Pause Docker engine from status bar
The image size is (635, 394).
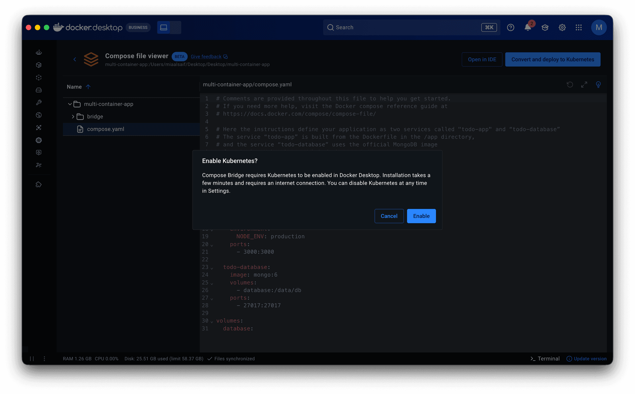pyautogui.click(x=32, y=359)
